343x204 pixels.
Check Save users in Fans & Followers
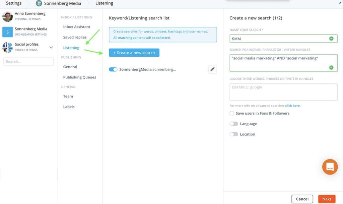(x=232, y=114)
